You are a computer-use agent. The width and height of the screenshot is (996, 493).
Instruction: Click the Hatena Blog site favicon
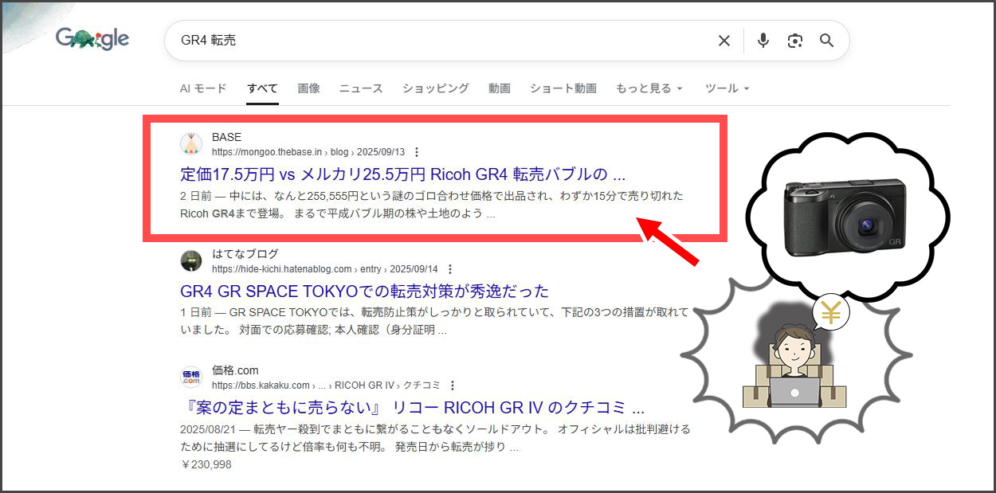click(x=191, y=261)
